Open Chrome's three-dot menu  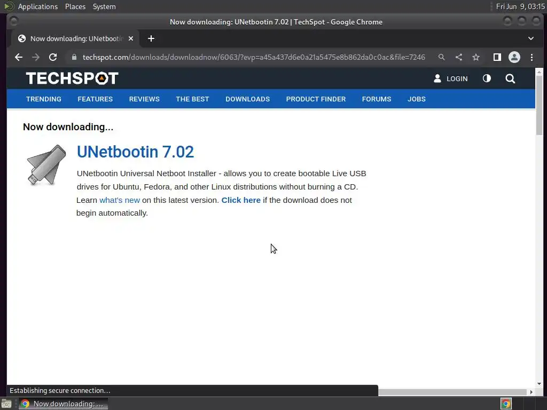[x=532, y=57]
